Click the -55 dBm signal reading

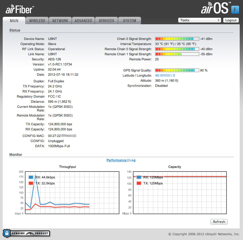click(206, 54)
